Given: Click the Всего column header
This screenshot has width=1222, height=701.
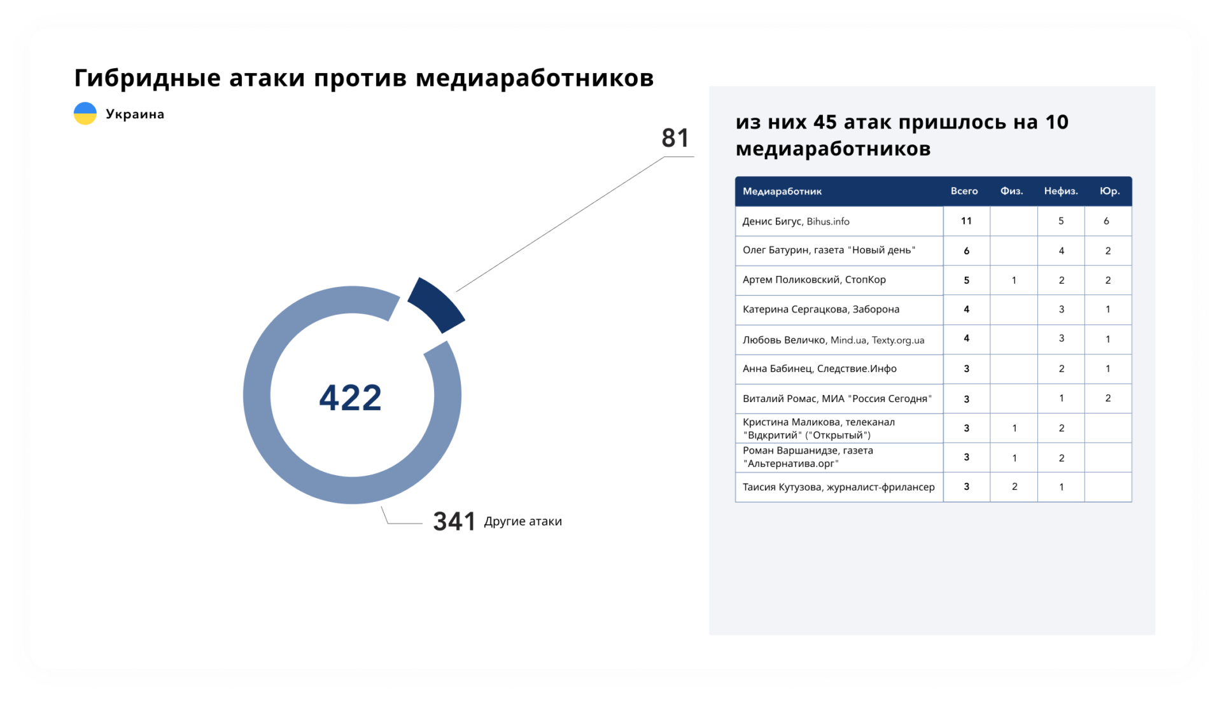Looking at the screenshot, I should point(964,191).
